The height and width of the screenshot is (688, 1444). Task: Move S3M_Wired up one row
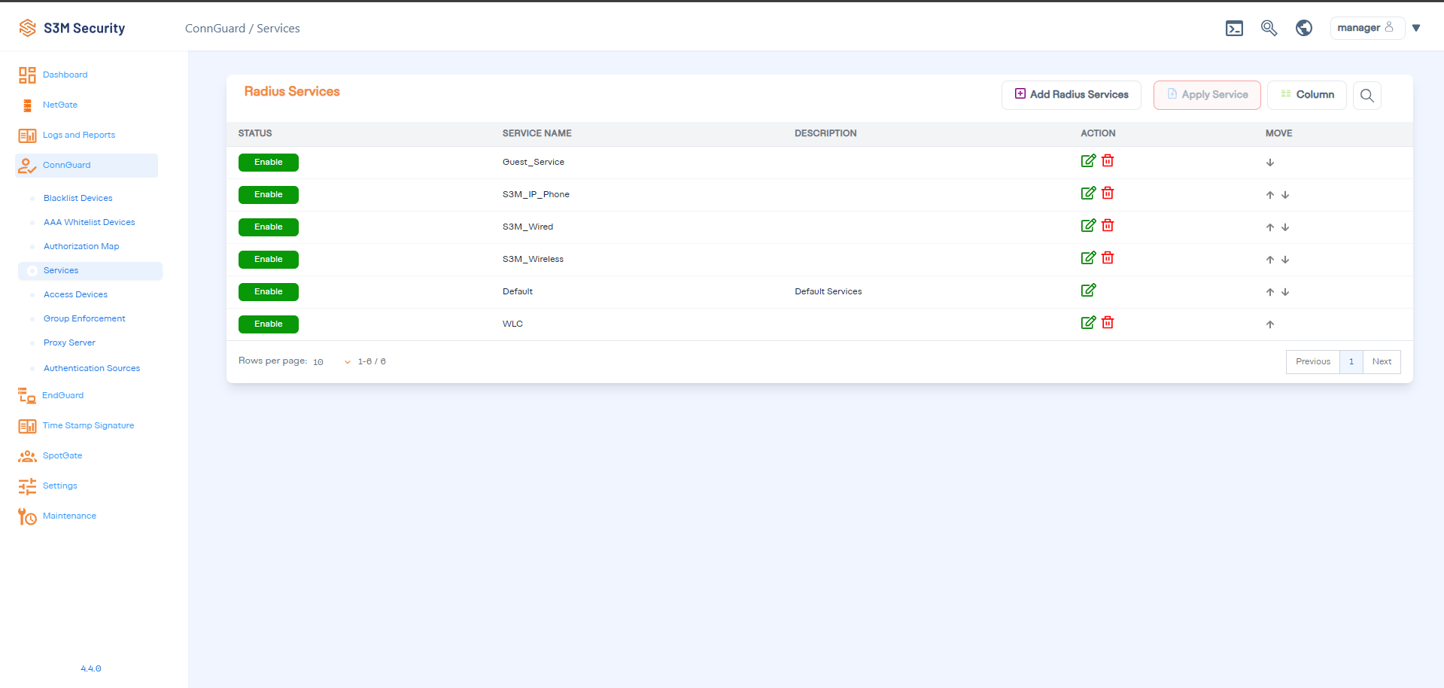point(1270,227)
